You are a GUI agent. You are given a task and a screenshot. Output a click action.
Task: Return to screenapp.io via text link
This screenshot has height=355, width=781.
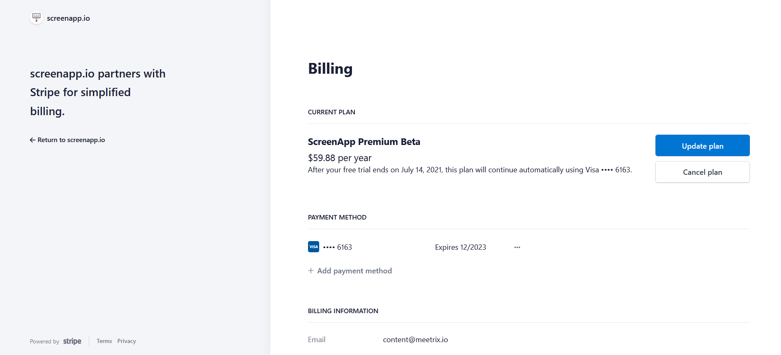point(71,140)
